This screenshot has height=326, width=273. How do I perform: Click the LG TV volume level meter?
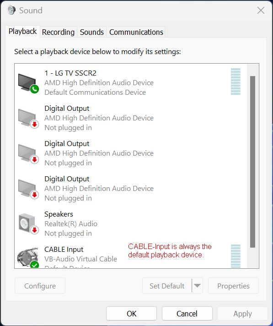click(x=236, y=81)
